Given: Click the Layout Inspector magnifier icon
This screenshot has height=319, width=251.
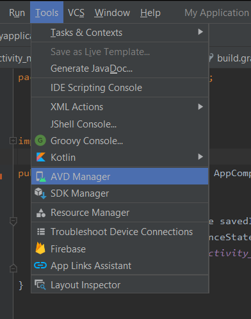Looking at the screenshot, I should [x=40, y=284].
